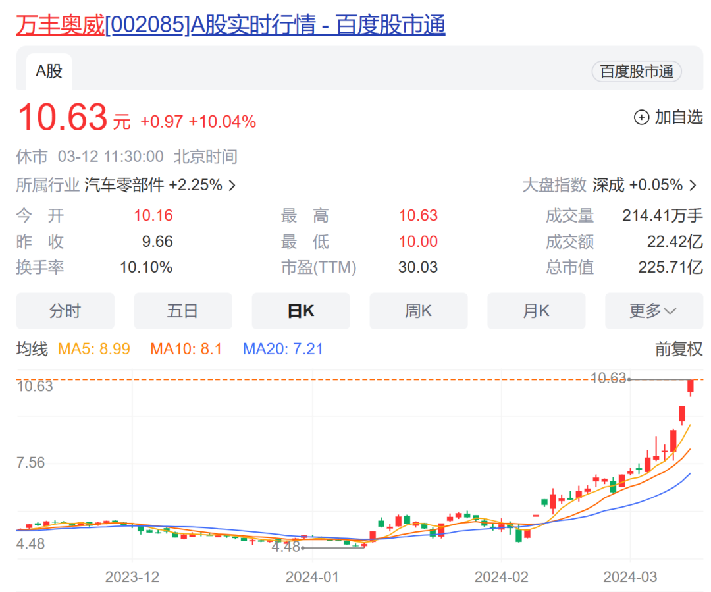Click the plus icon to add to 自选
711x592 pixels.
(641, 117)
